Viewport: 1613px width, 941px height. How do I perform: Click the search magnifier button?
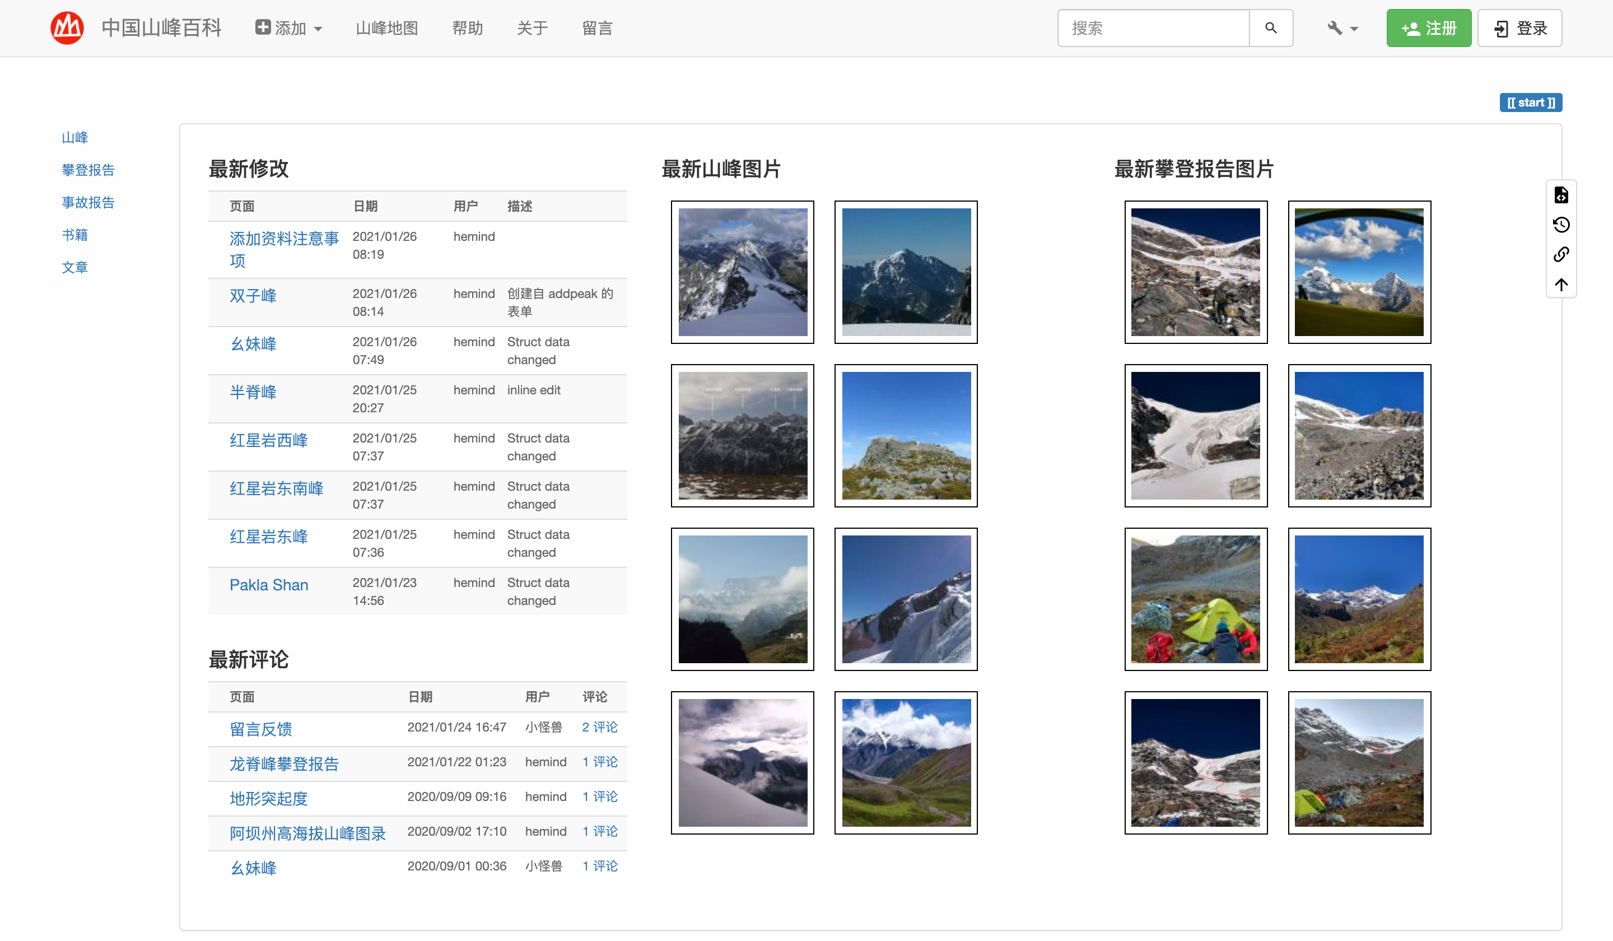[1271, 28]
